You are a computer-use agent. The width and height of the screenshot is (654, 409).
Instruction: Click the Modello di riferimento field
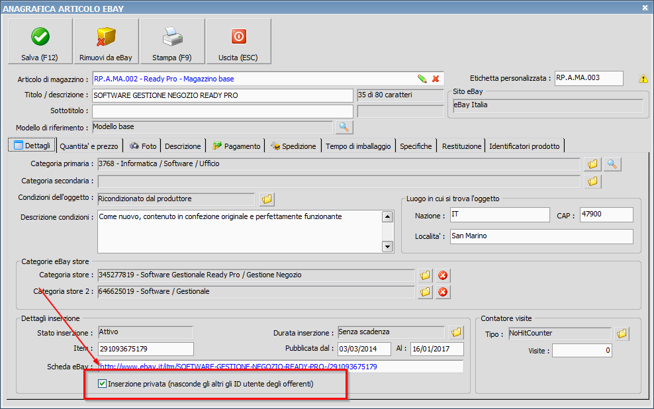212,127
